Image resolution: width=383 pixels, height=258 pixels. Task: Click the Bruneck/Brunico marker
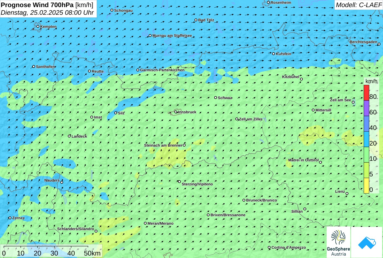pyautogui.click(x=244, y=200)
